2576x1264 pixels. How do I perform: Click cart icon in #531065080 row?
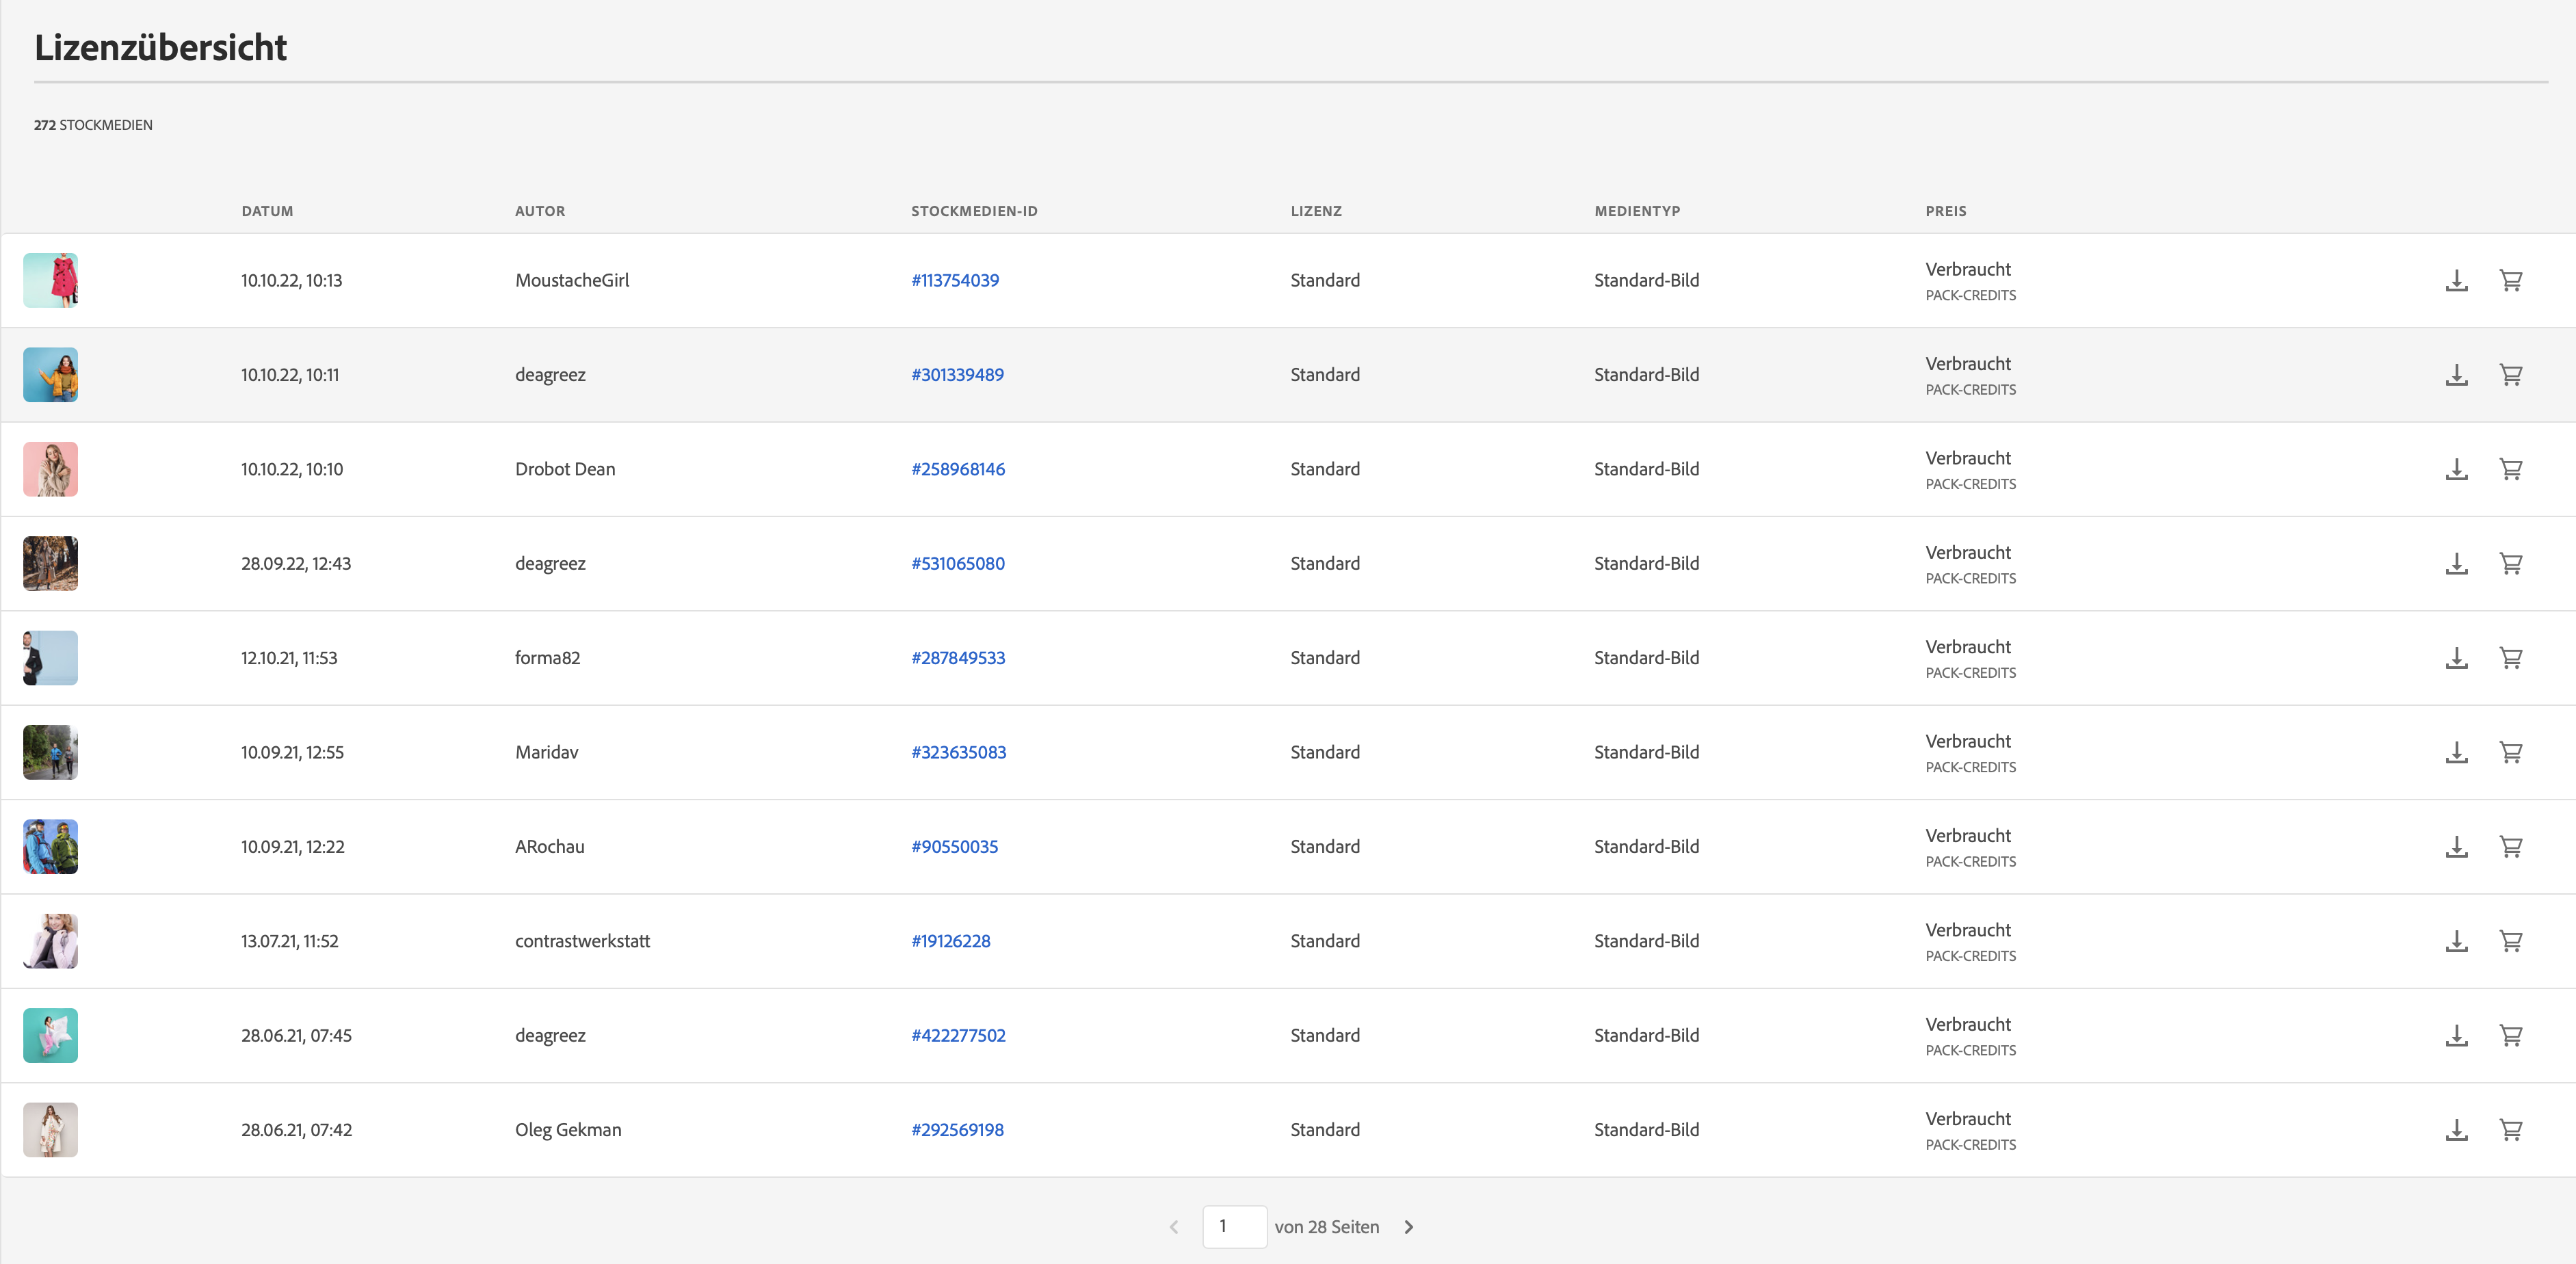pyautogui.click(x=2510, y=564)
